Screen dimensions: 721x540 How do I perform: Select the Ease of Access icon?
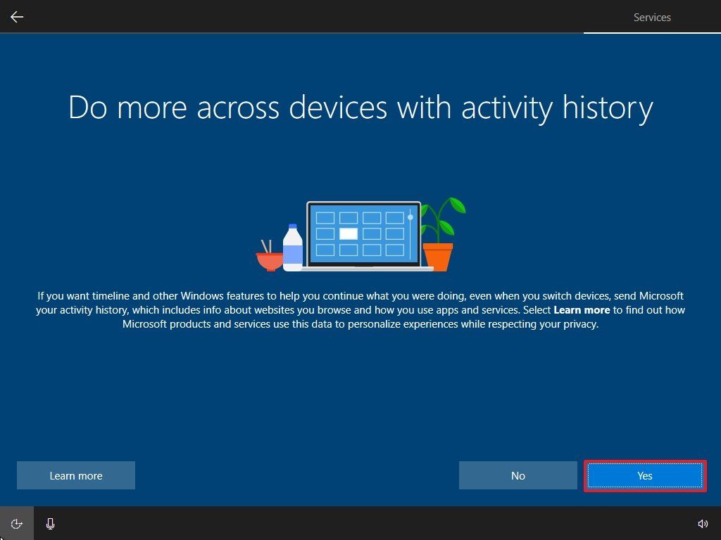[x=16, y=524]
